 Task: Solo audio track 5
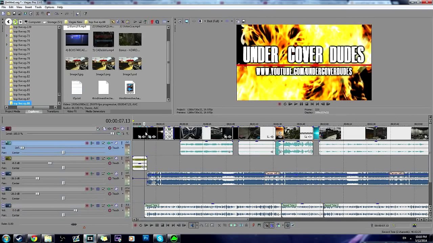tap(122, 189)
